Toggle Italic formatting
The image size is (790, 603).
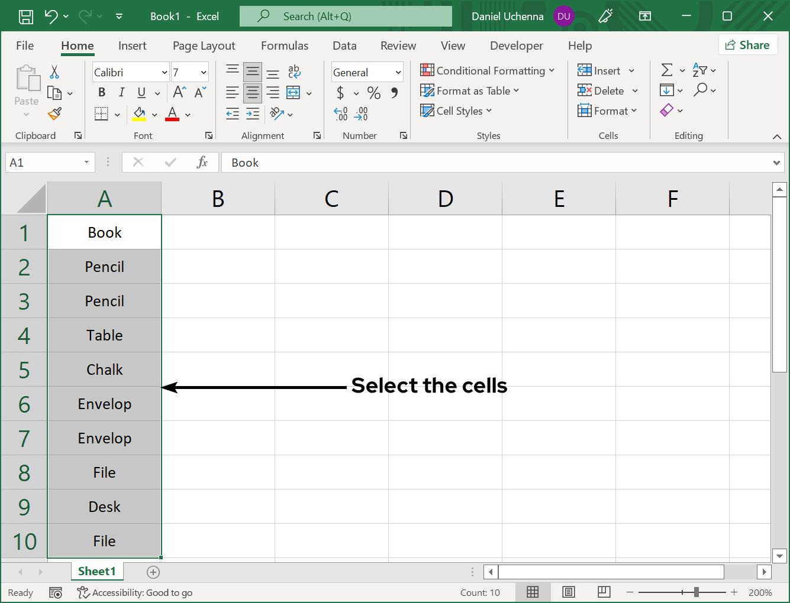[121, 92]
